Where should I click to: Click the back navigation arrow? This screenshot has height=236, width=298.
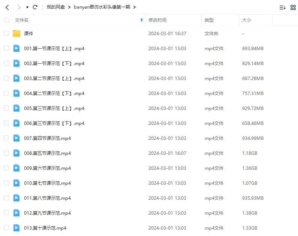[7, 7]
